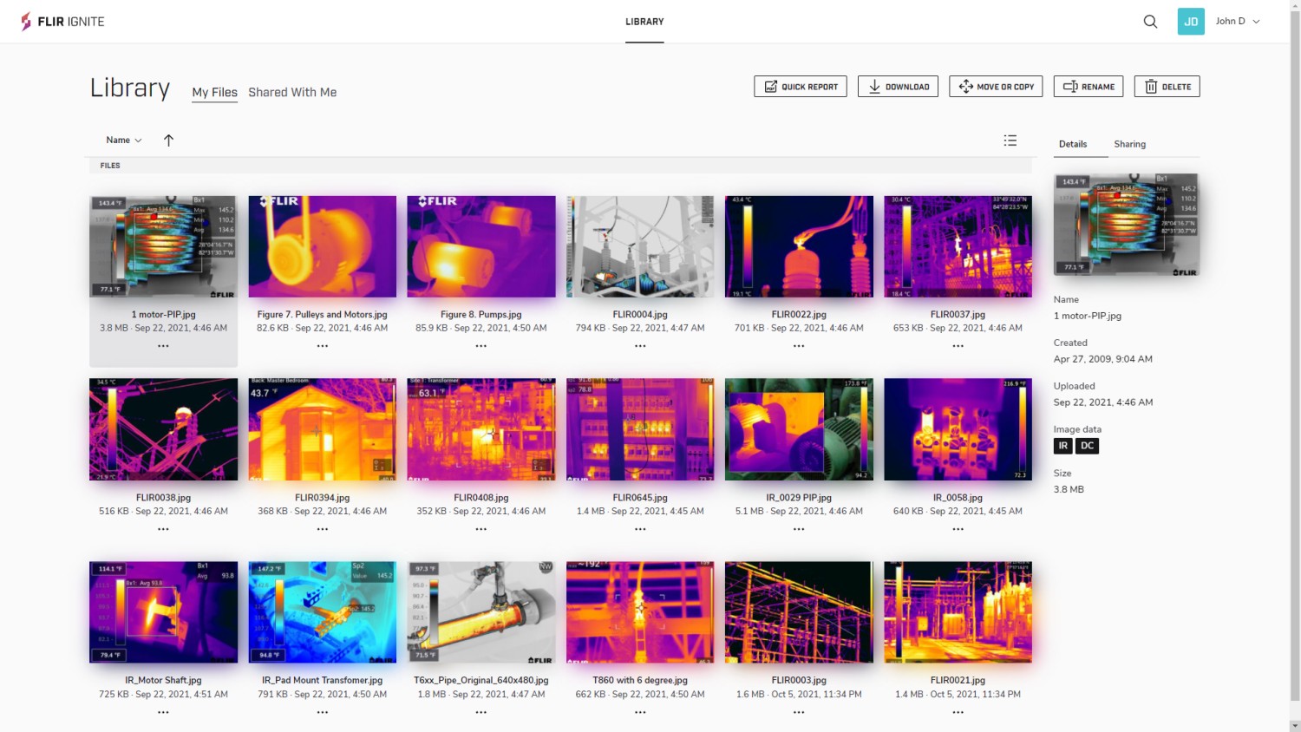Open more options for Figure 7. Pulleys and Motors.jpg
The image size is (1301, 732).
(323, 346)
